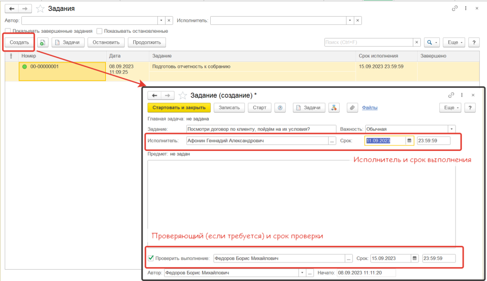Toggle Показывать остановленные checkbox

coord(99,31)
